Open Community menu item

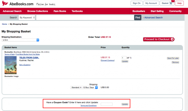pos(175,11)
